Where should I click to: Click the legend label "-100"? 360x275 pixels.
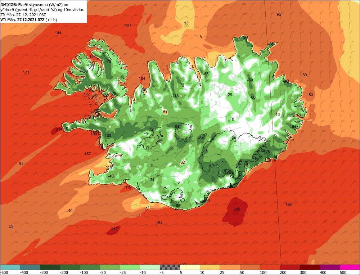click(x=84, y=272)
